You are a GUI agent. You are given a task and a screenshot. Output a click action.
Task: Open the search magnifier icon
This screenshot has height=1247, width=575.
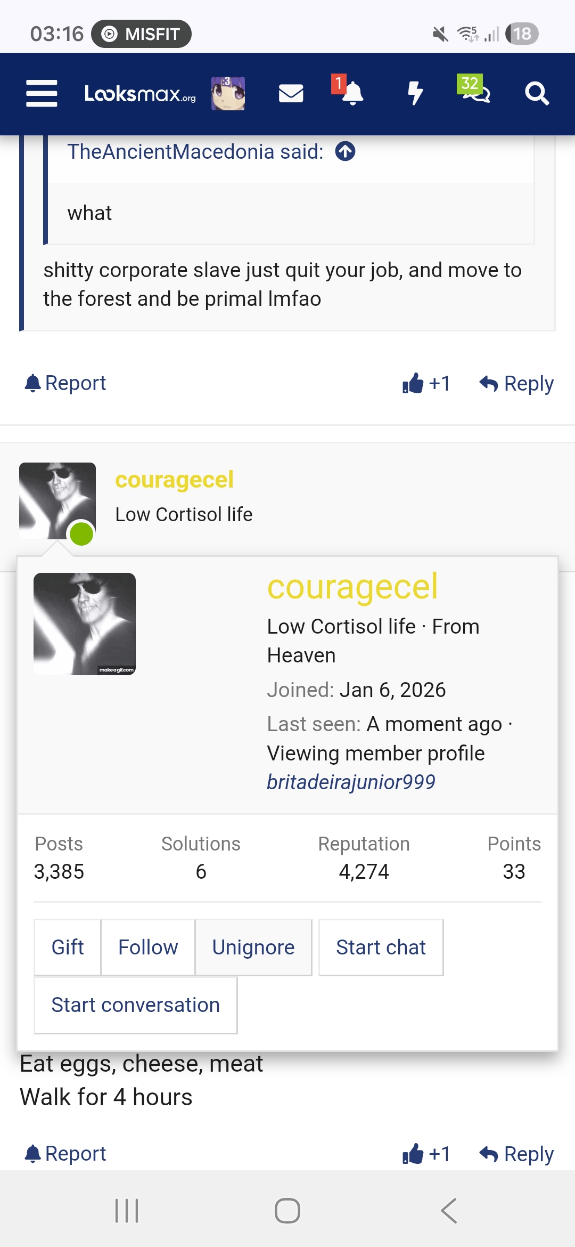tap(537, 94)
